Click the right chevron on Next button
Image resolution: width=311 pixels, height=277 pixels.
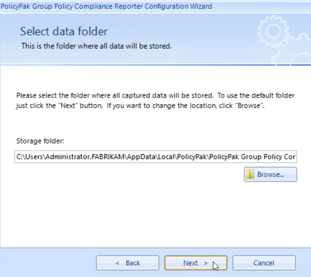(x=206, y=263)
